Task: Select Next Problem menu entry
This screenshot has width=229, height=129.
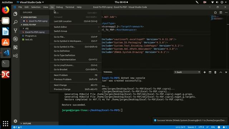Action: point(75,75)
